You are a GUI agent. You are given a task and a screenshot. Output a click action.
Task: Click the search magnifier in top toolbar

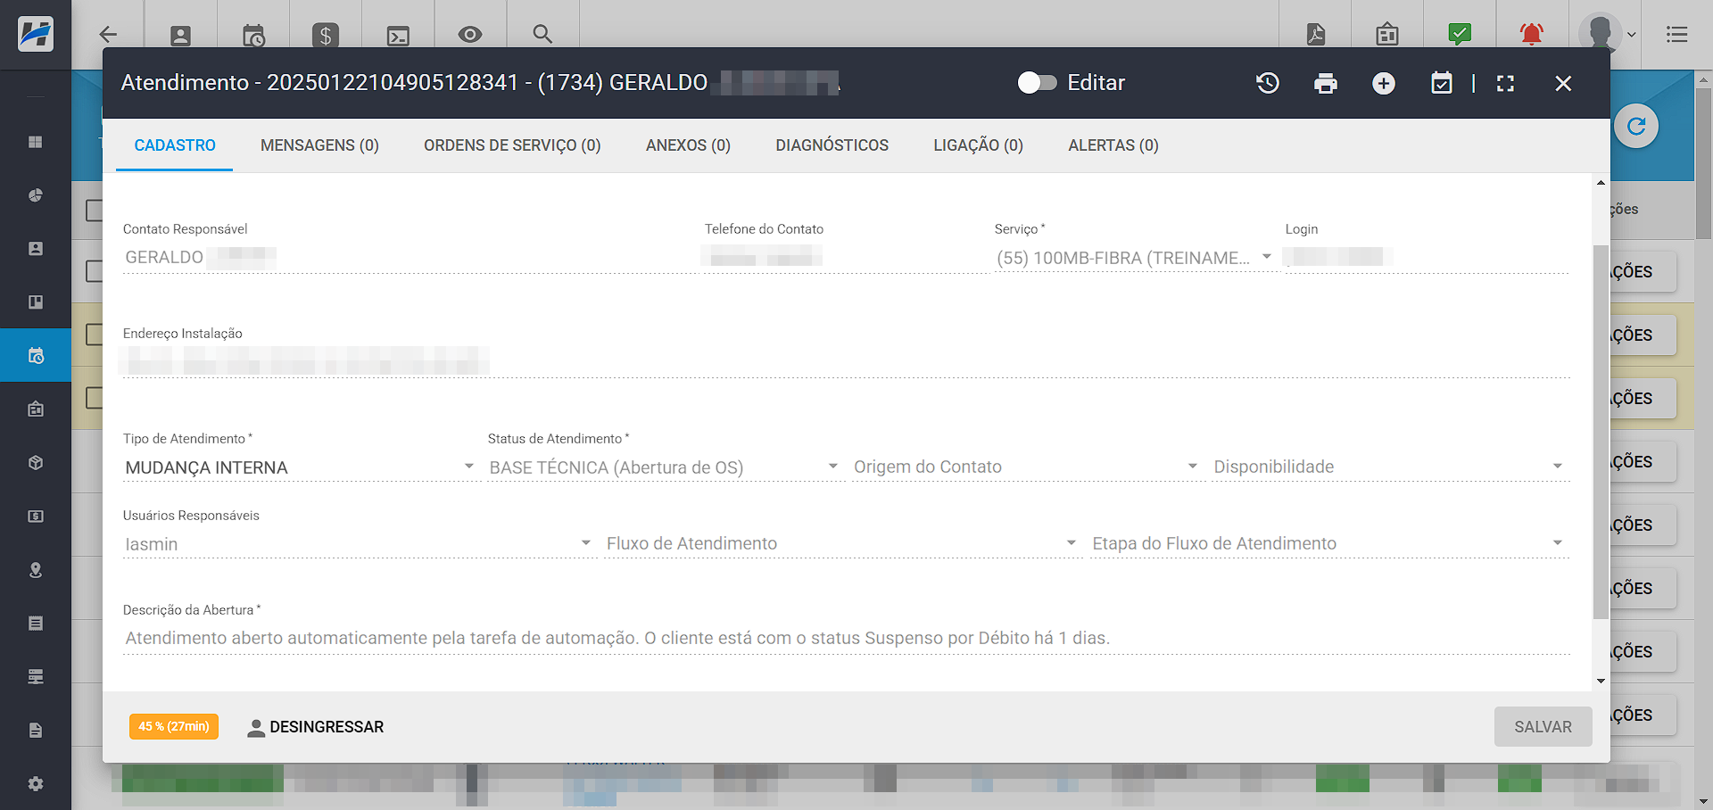pyautogui.click(x=542, y=34)
